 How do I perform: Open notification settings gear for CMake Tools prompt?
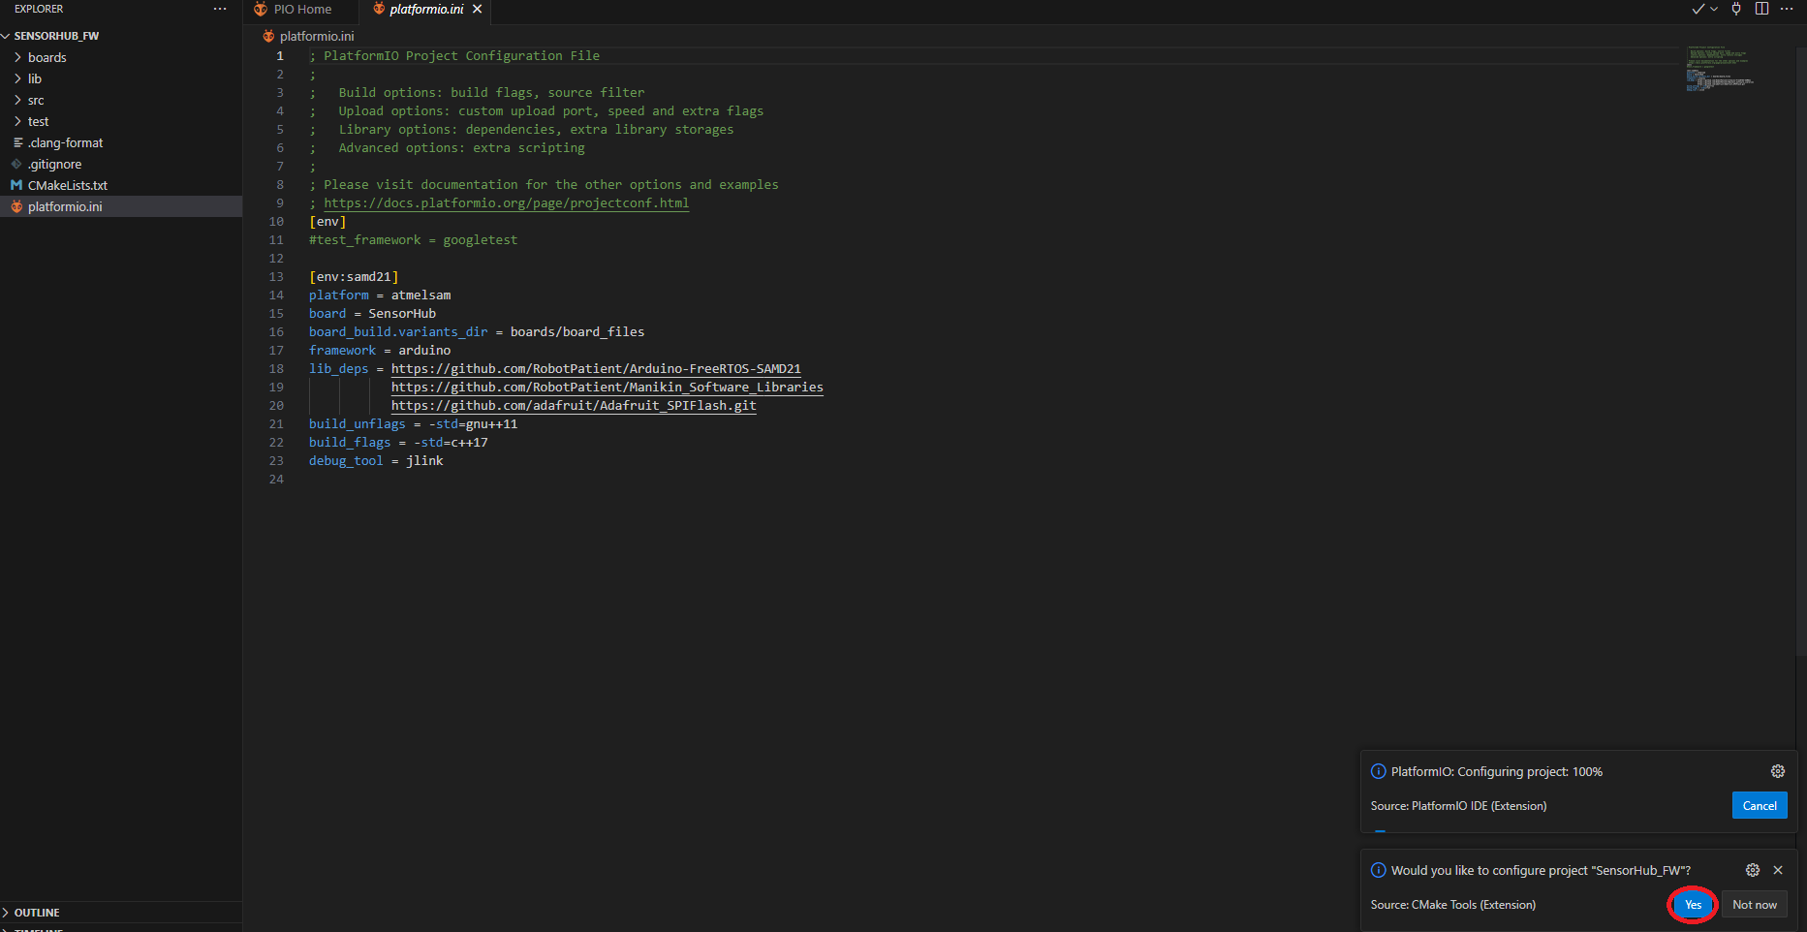click(1752, 870)
